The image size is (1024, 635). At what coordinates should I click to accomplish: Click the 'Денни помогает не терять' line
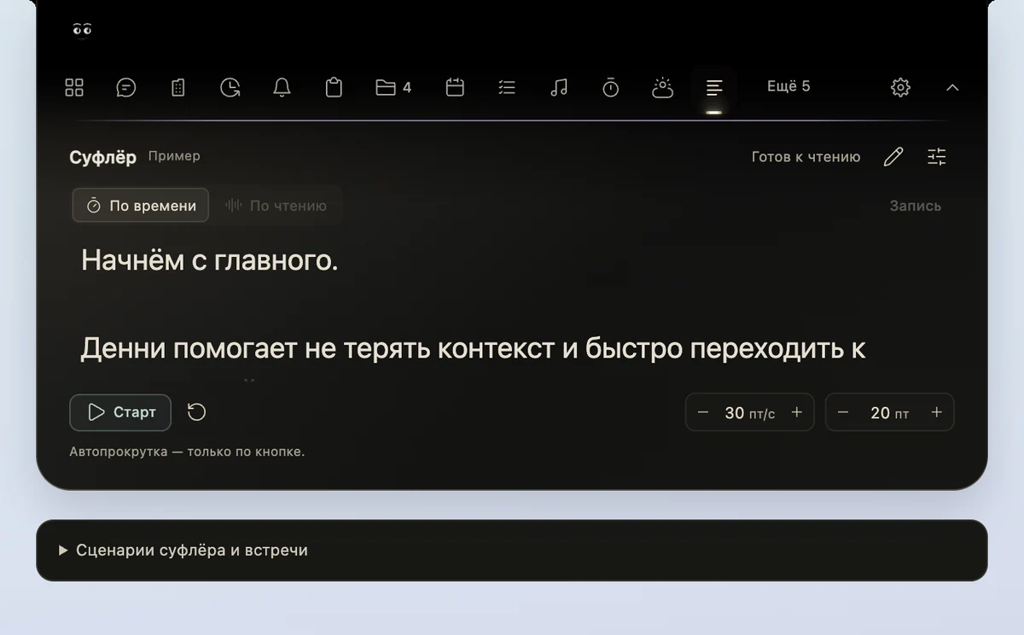(x=474, y=349)
